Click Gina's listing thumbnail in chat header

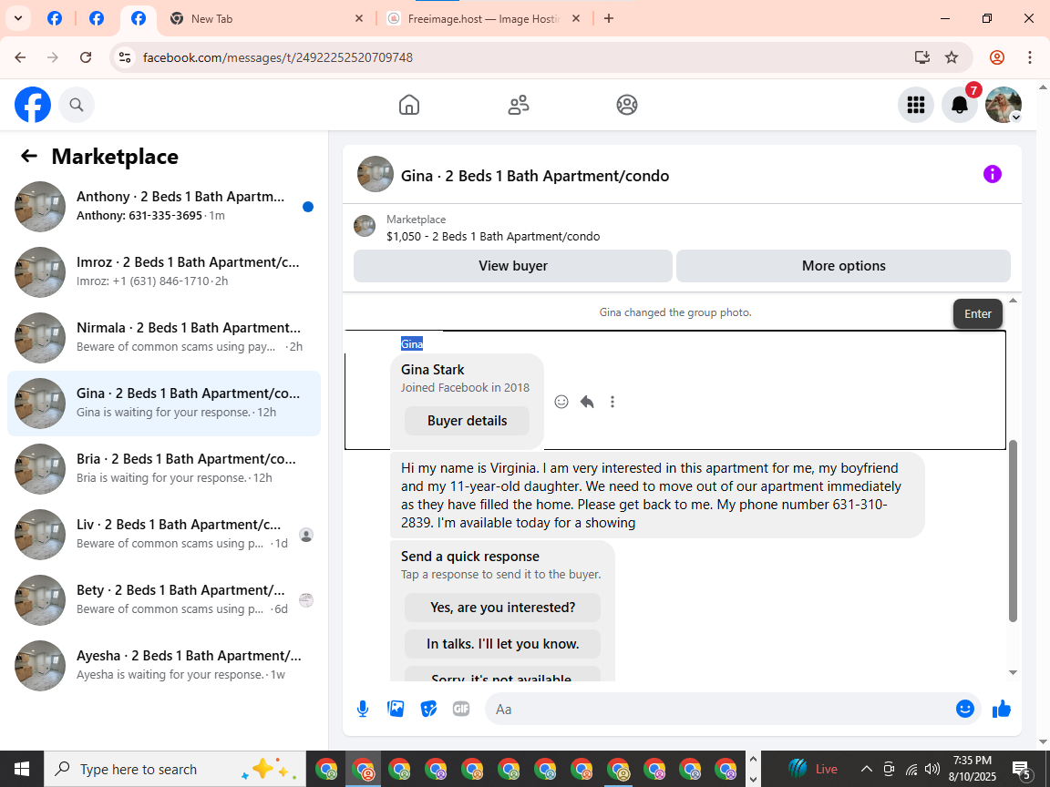(x=375, y=175)
